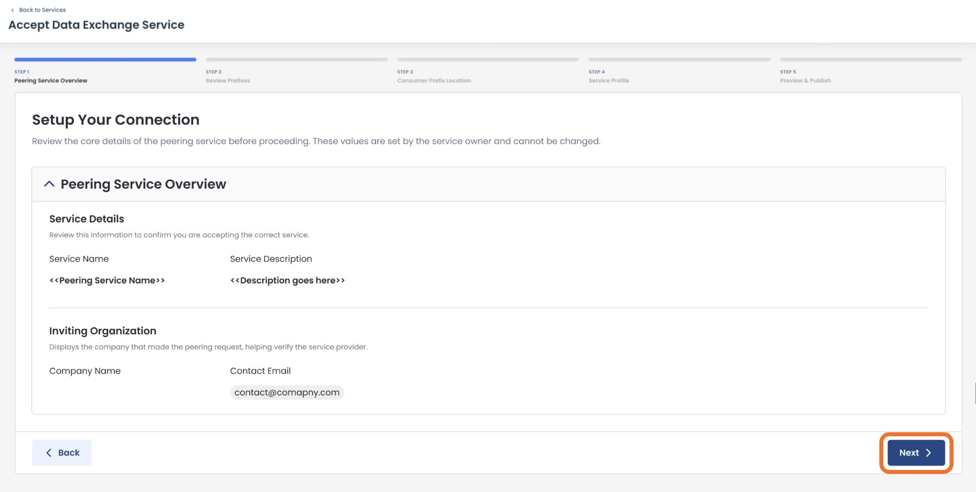Click the Back button
Image resolution: width=976 pixels, height=492 pixels.
(x=61, y=452)
